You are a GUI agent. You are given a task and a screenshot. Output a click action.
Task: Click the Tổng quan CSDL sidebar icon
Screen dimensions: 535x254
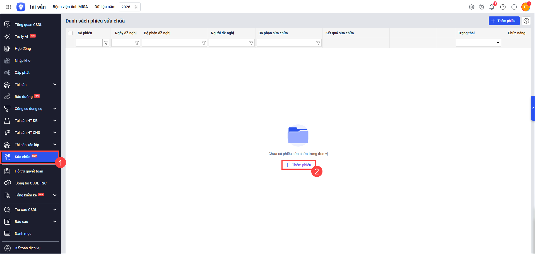7,24
